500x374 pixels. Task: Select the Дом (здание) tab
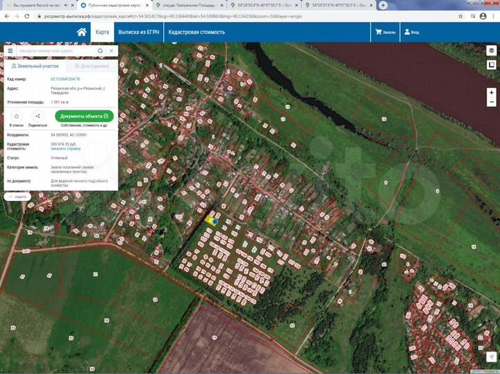pyautogui.click(x=92, y=66)
